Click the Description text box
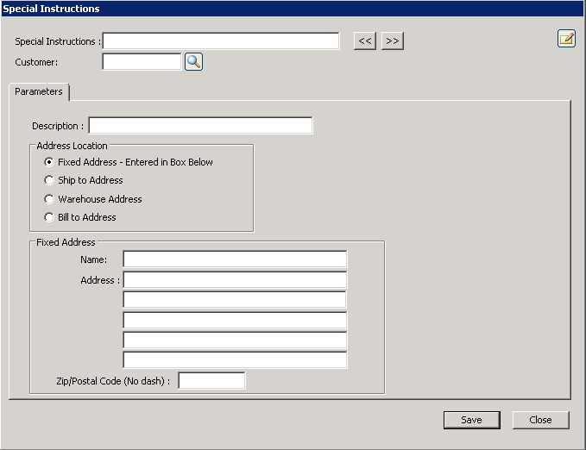 pos(200,126)
